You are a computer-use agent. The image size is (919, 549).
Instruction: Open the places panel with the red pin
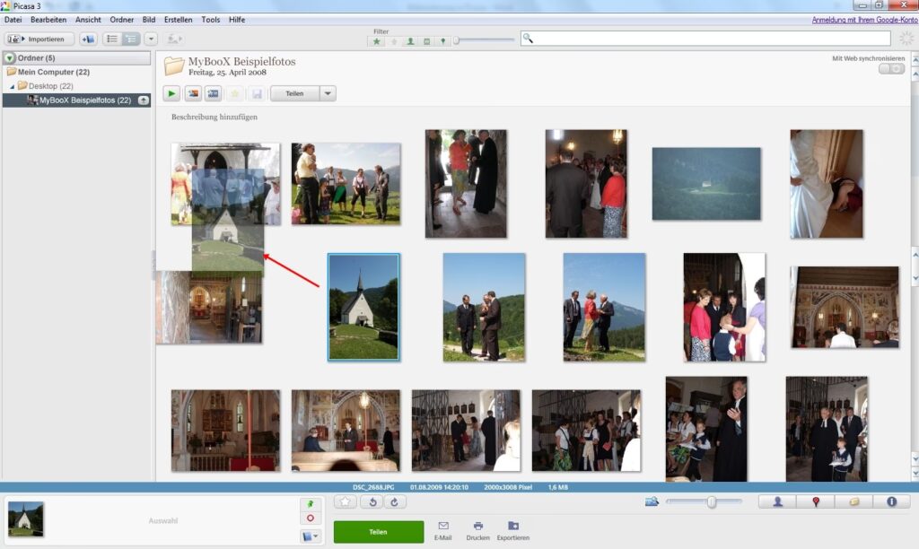815,501
